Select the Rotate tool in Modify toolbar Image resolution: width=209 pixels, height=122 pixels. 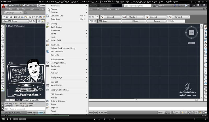click(x=206, y=47)
